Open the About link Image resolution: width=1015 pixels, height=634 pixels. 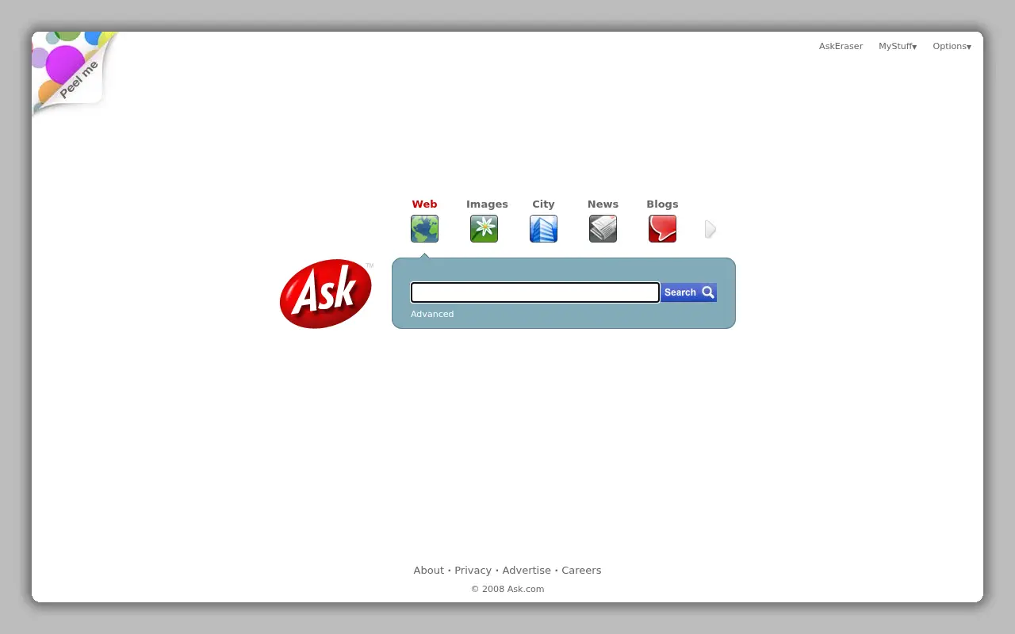(428, 571)
